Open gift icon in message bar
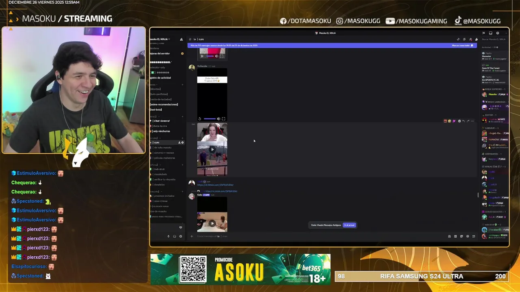This screenshot has height=292, width=520. click(449, 236)
